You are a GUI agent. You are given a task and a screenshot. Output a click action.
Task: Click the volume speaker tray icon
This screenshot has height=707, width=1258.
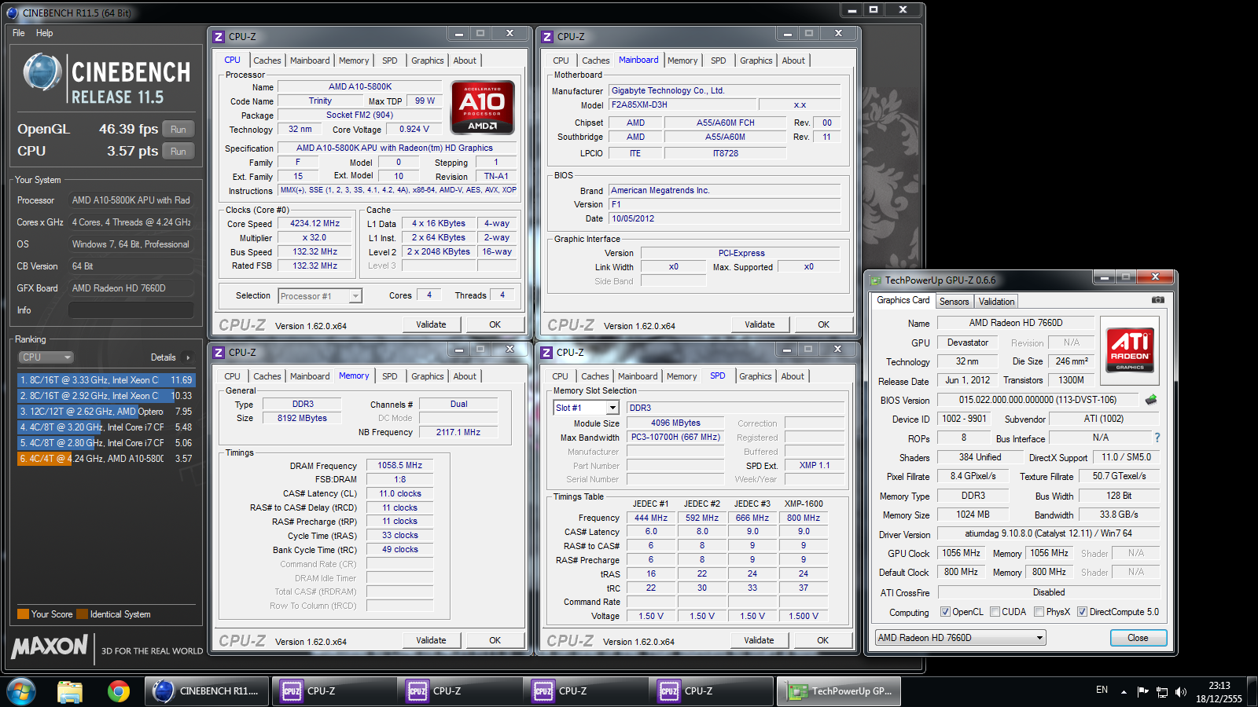point(1180,692)
